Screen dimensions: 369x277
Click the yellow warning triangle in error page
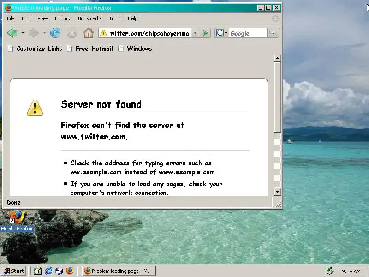point(35,108)
